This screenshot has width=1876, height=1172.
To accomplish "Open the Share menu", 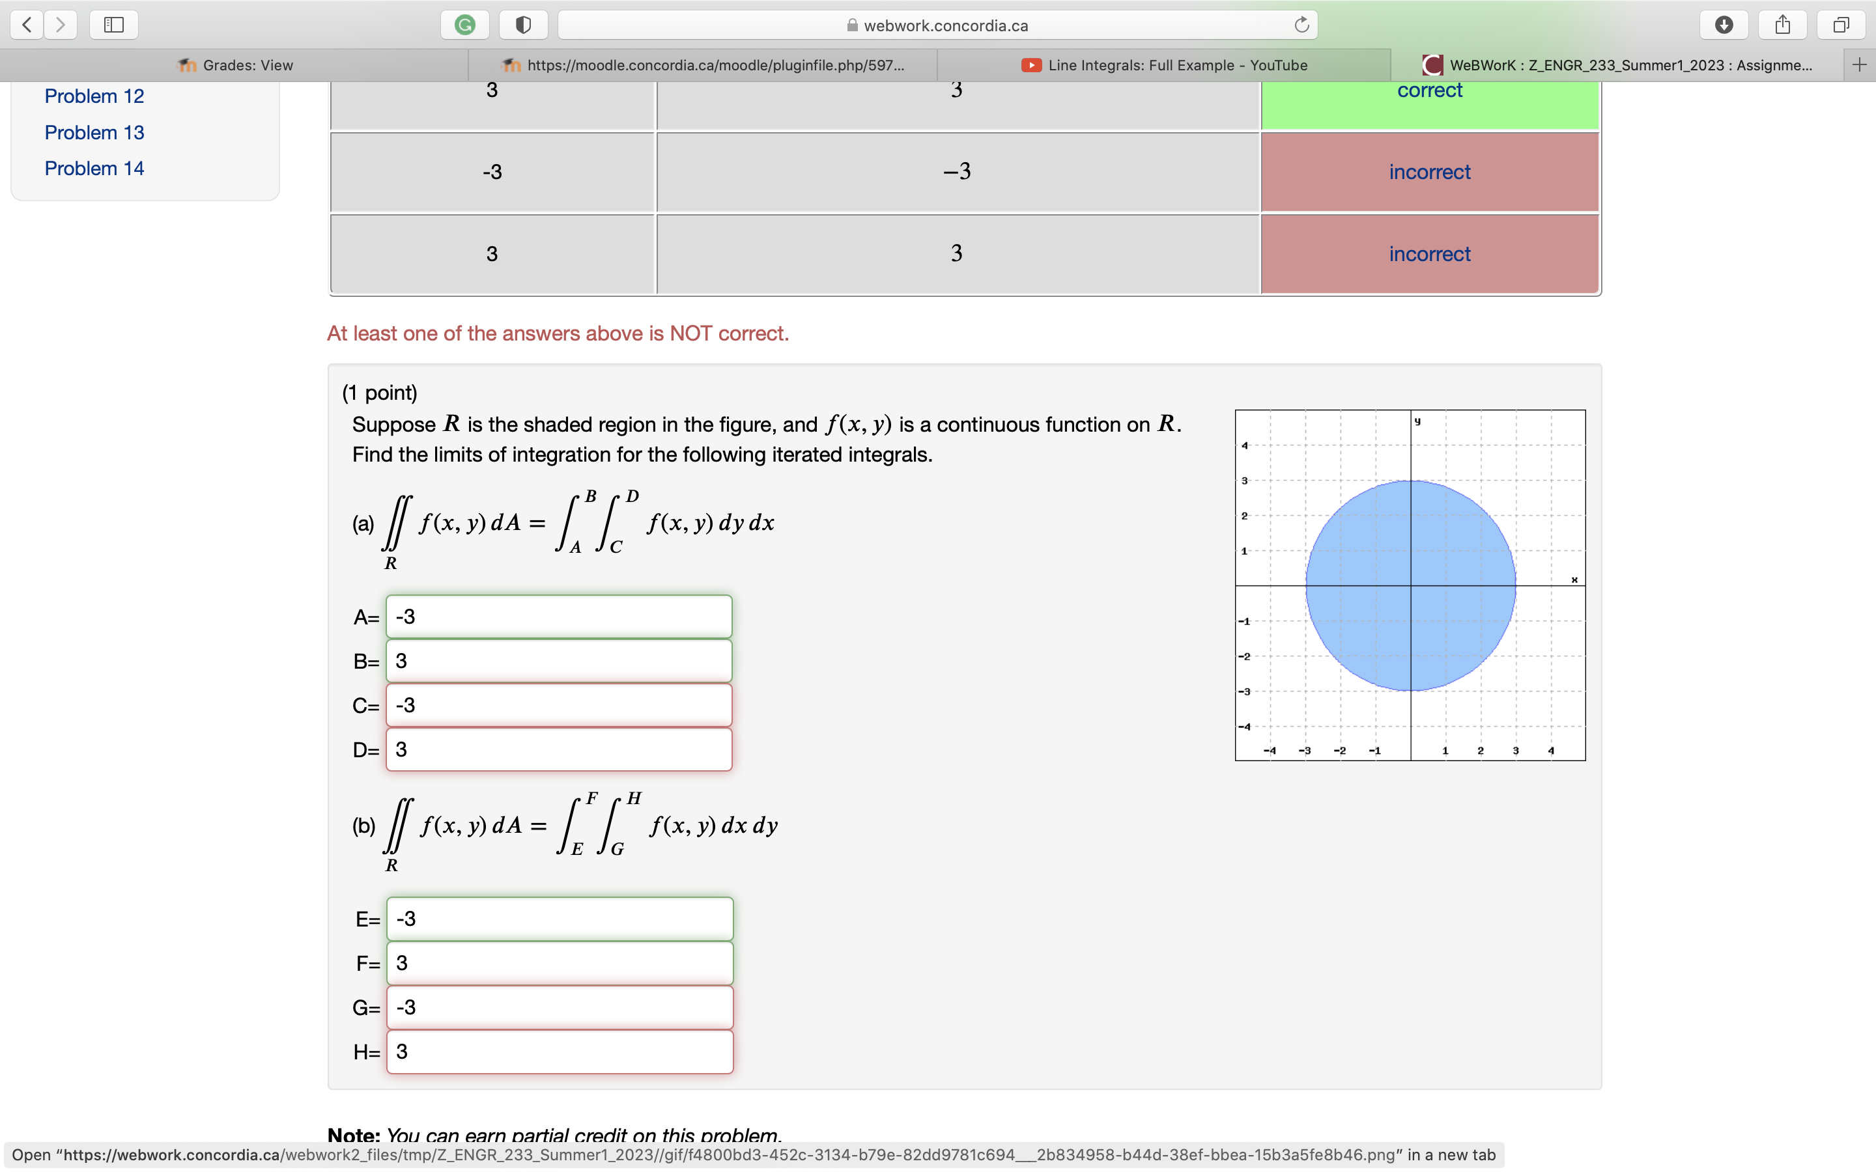I will (1782, 24).
